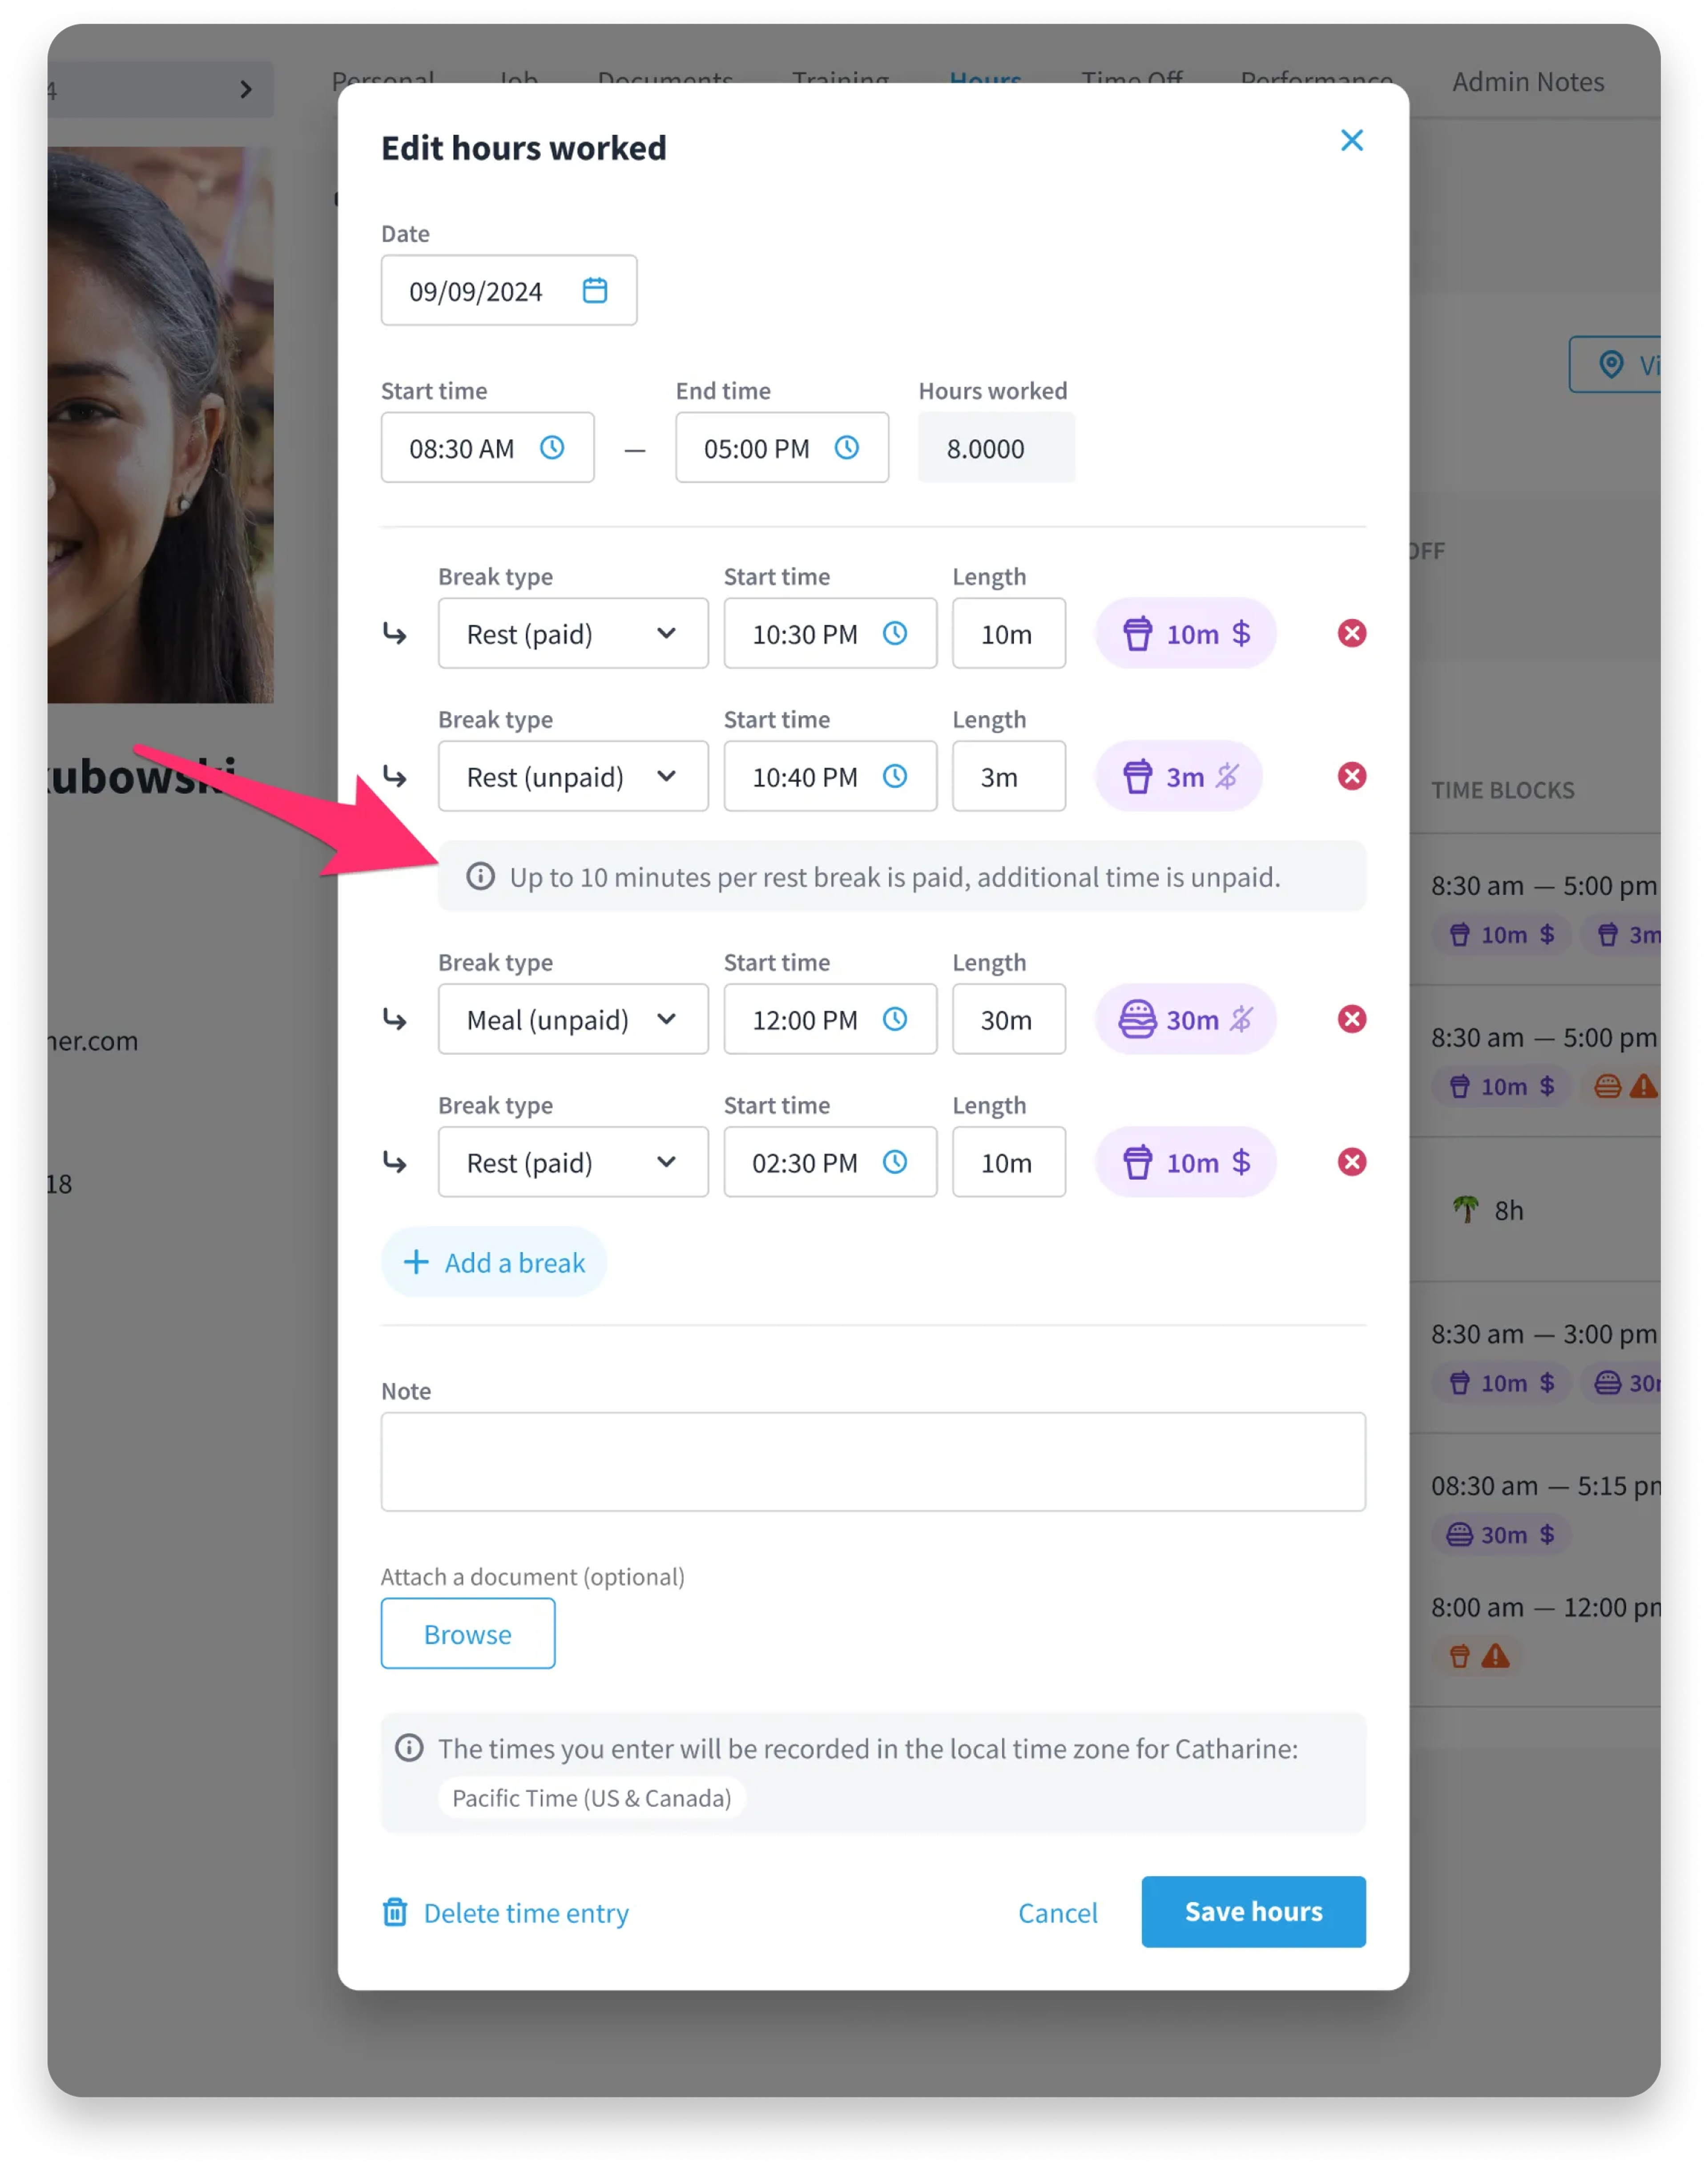Click the info icon beside time zone message
Image resolution: width=1708 pixels, height=2168 pixels.
409,1747
